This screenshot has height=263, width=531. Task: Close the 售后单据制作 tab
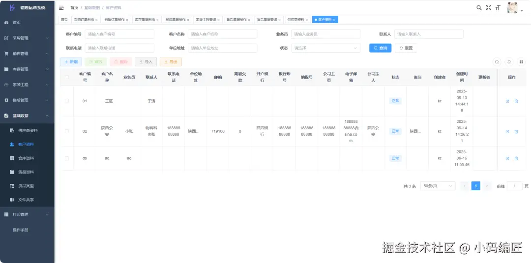coord(249,20)
